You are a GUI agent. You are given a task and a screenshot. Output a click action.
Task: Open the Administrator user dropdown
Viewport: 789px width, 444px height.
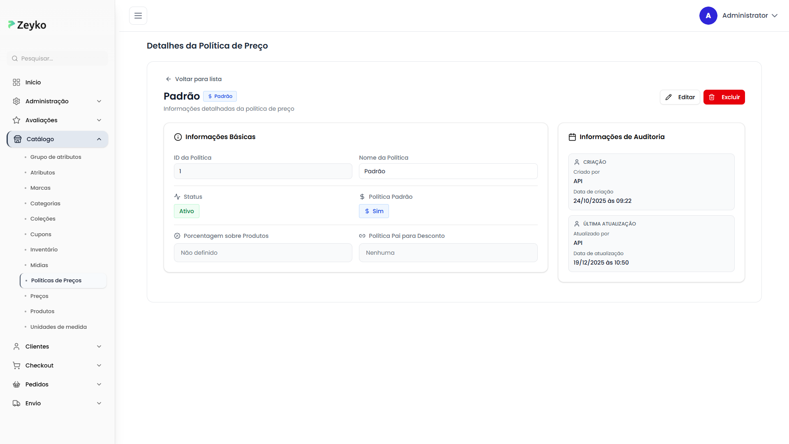point(750,16)
